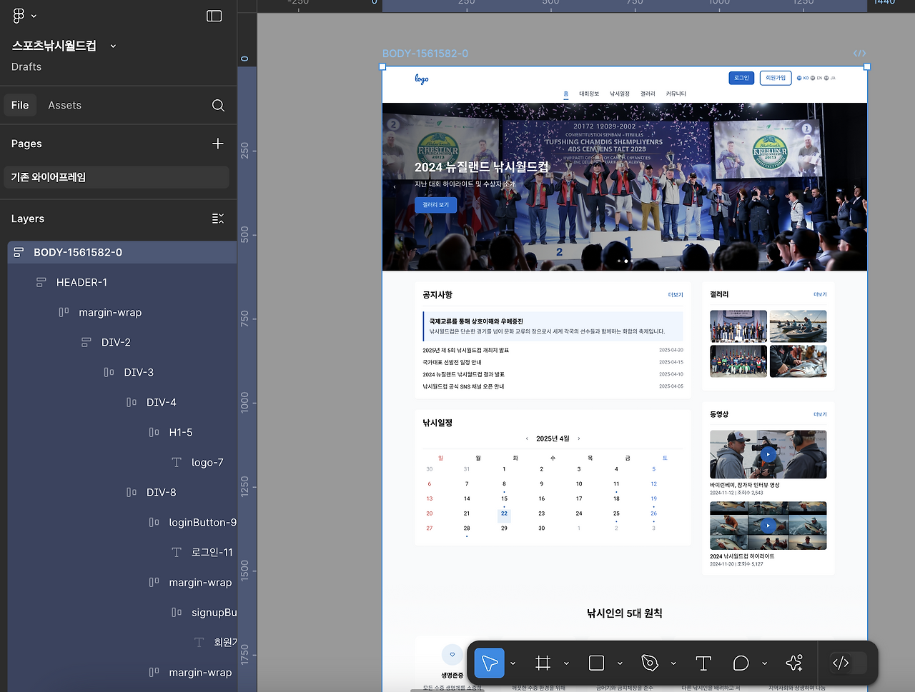Click the 대회정보 navigation item

[x=589, y=94]
